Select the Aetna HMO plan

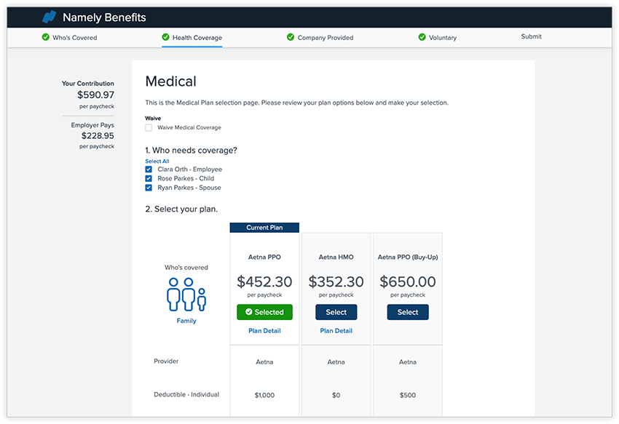click(x=336, y=312)
